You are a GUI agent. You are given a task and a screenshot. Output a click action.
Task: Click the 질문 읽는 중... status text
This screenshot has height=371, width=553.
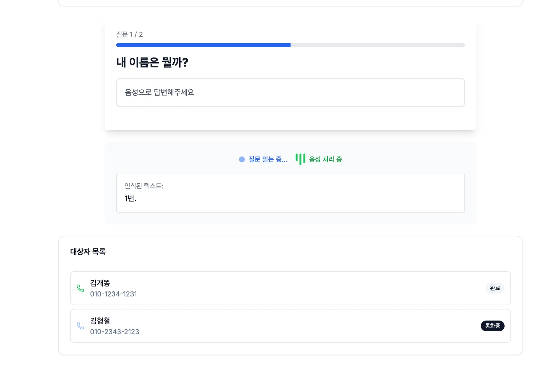tap(268, 159)
